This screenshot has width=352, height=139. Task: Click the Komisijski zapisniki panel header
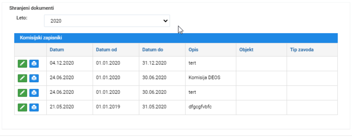point(176,38)
